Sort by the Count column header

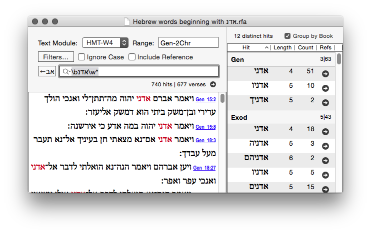[305, 47]
